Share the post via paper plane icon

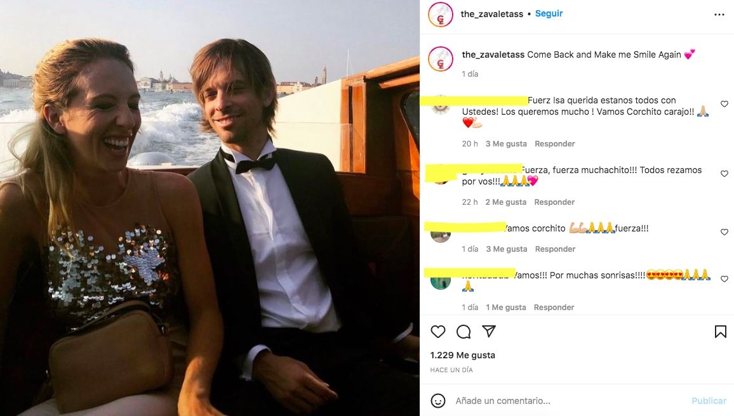488,332
